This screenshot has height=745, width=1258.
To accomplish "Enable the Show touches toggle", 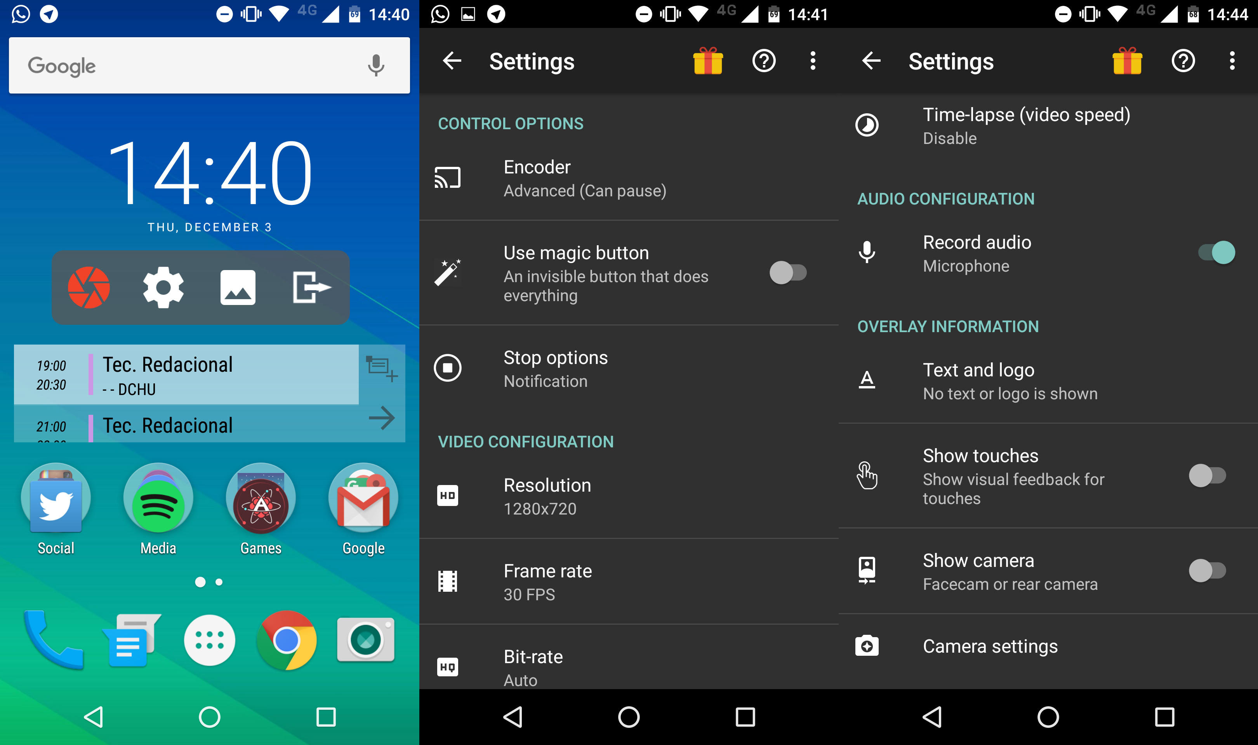I will [1208, 476].
